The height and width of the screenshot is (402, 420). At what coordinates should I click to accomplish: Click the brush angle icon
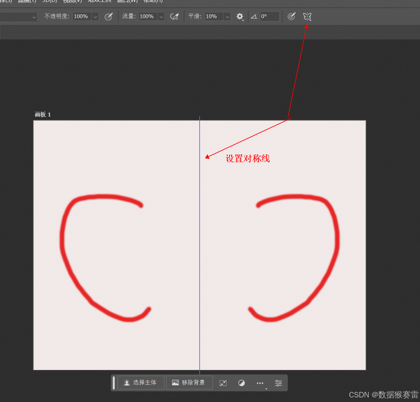tap(254, 17)
